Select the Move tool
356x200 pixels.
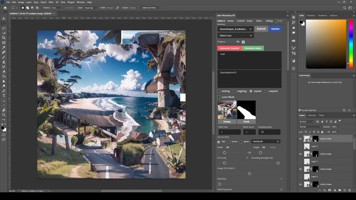click(4, 18)
